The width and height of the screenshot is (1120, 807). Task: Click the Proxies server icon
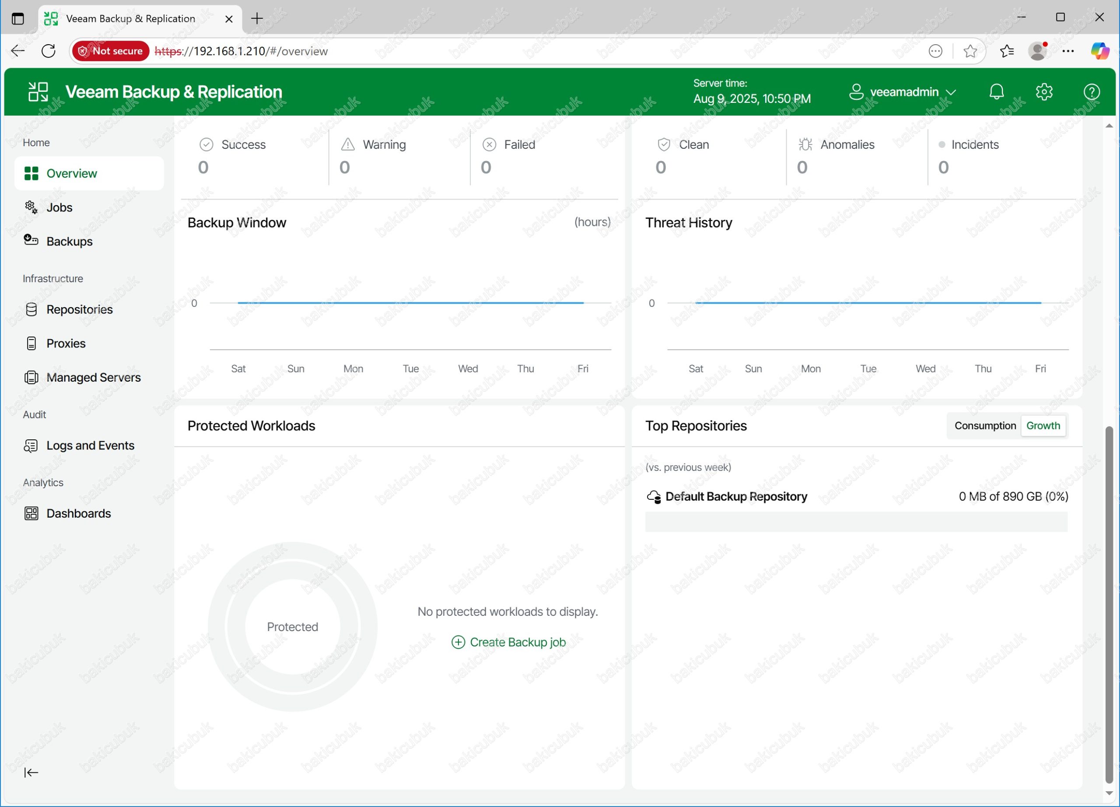point(31,344)
